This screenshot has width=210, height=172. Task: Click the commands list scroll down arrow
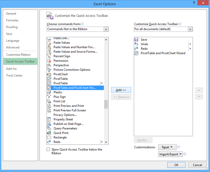pyautogui.click(x=106, y=142)
